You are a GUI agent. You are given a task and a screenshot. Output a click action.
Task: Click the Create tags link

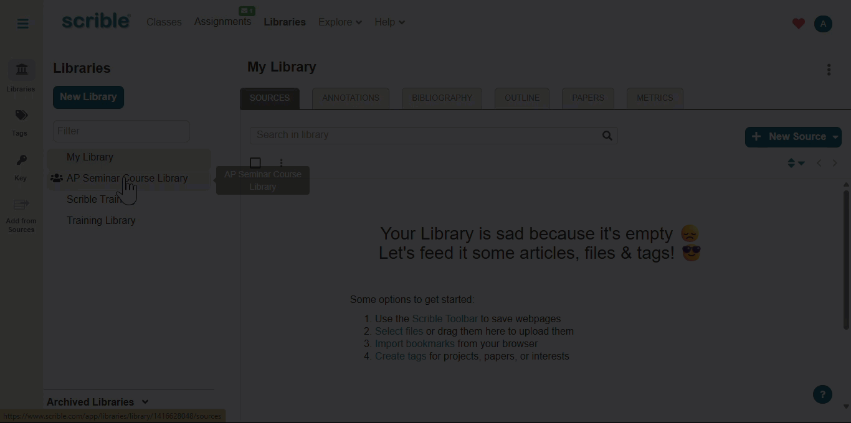[401, 356]
